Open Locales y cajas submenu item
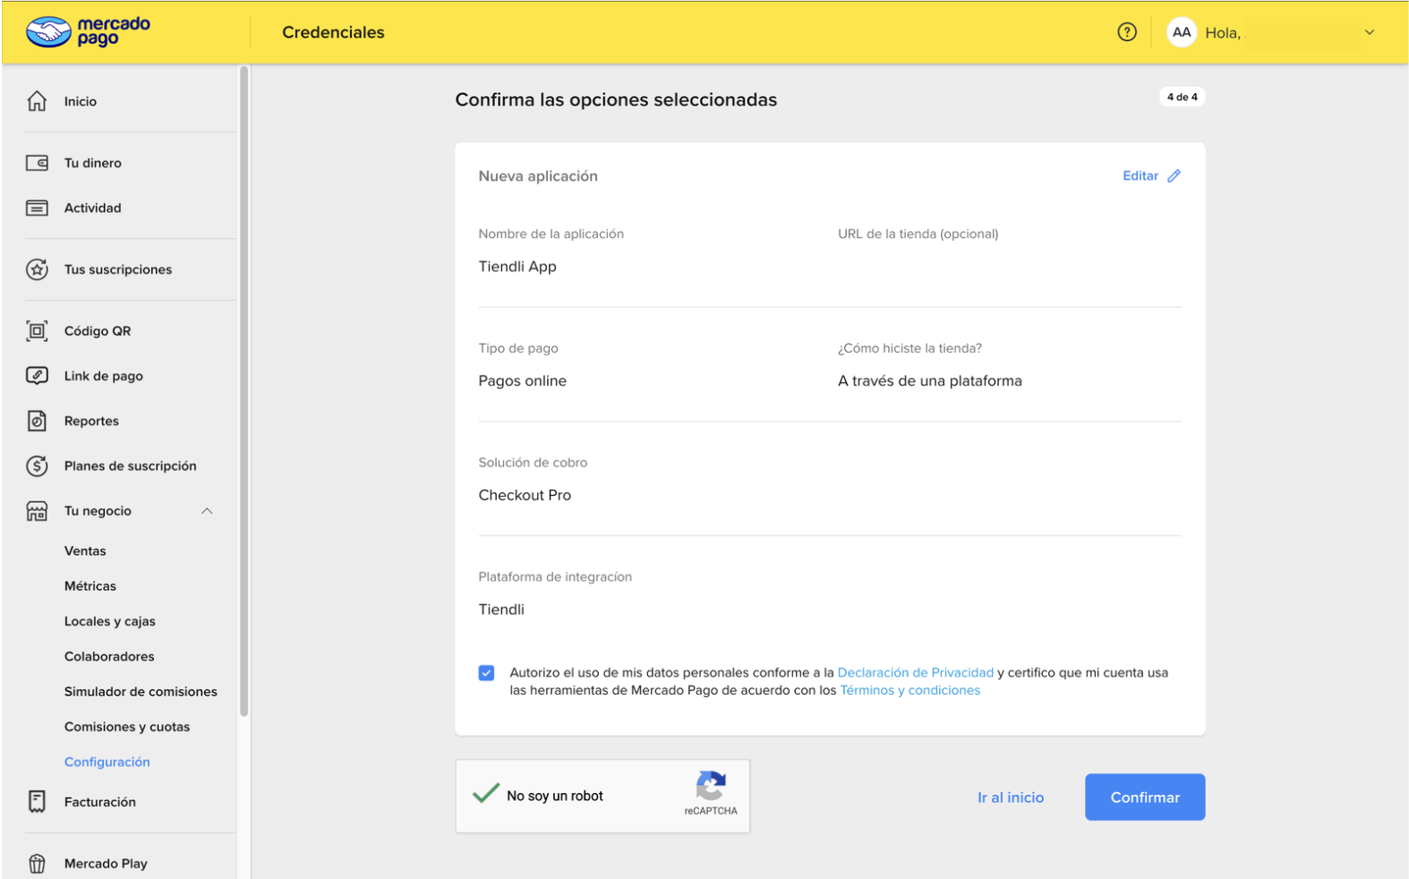Screen dimensions: 1409x879 click(x=110, y=621)
